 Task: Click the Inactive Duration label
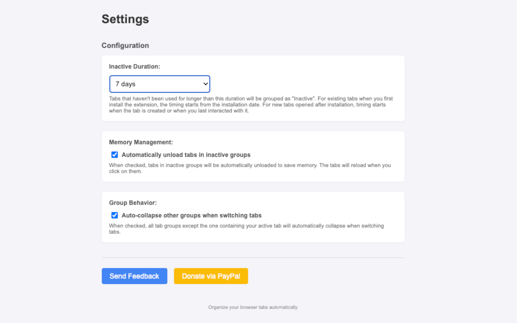135,66
